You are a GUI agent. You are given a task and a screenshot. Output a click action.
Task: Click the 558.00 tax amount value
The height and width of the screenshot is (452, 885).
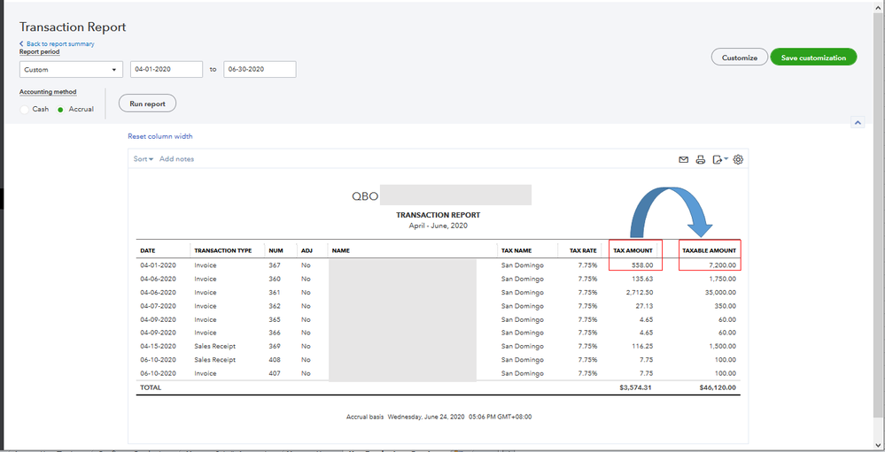click(x=643, y=264)
